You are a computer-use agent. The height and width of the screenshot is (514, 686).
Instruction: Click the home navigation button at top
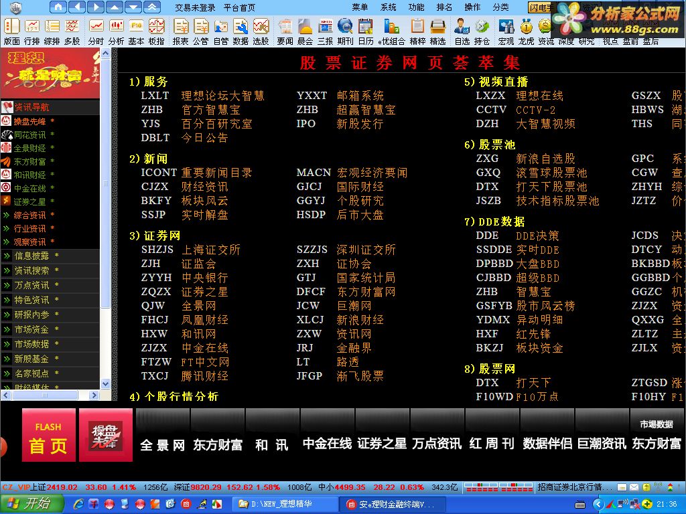58,7
